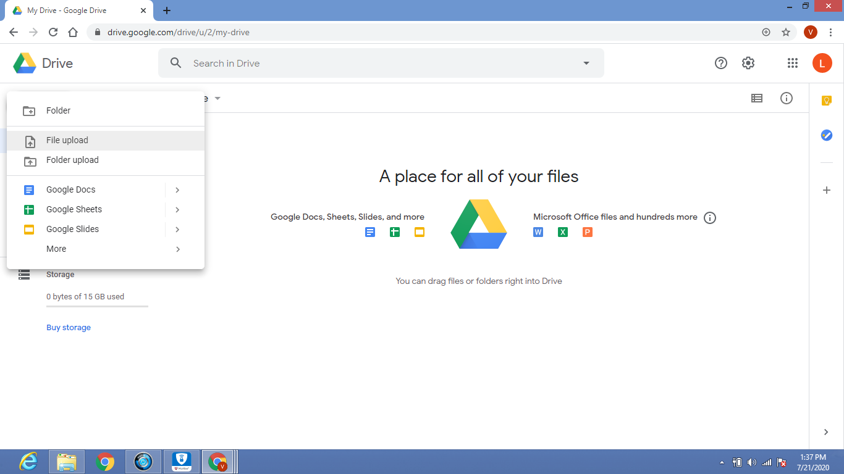Click the network signal tray icon
The image size is (844, 474).
pyautogui.click(x=767, y=462)
